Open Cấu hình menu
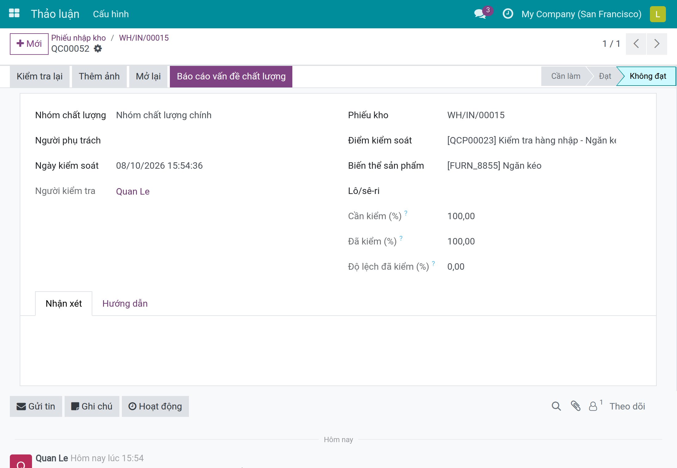 (x=111, y=14)
